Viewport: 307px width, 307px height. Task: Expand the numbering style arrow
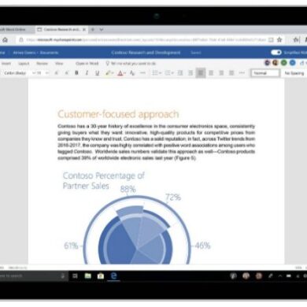(172, 73)
